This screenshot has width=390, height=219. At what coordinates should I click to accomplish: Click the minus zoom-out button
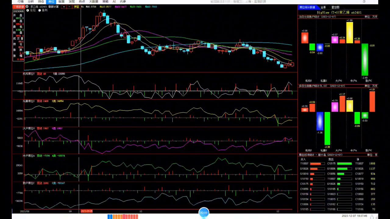pos(69,7)
